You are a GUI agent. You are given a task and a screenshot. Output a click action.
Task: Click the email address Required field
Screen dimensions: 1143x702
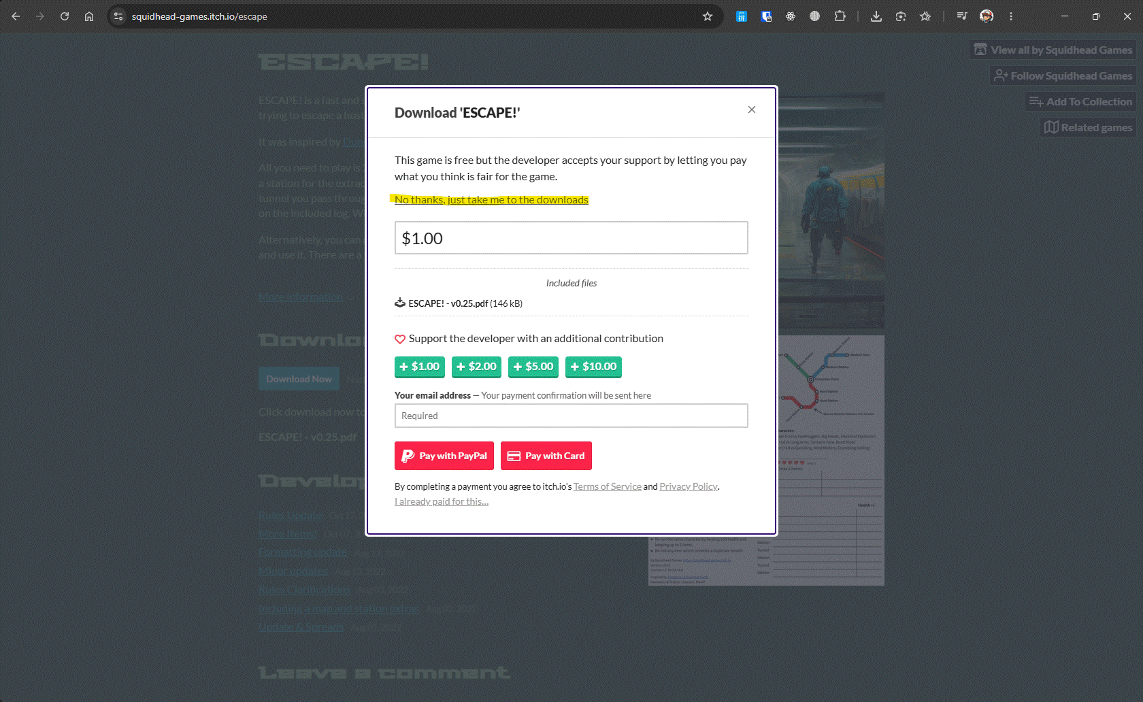(571, 416)
